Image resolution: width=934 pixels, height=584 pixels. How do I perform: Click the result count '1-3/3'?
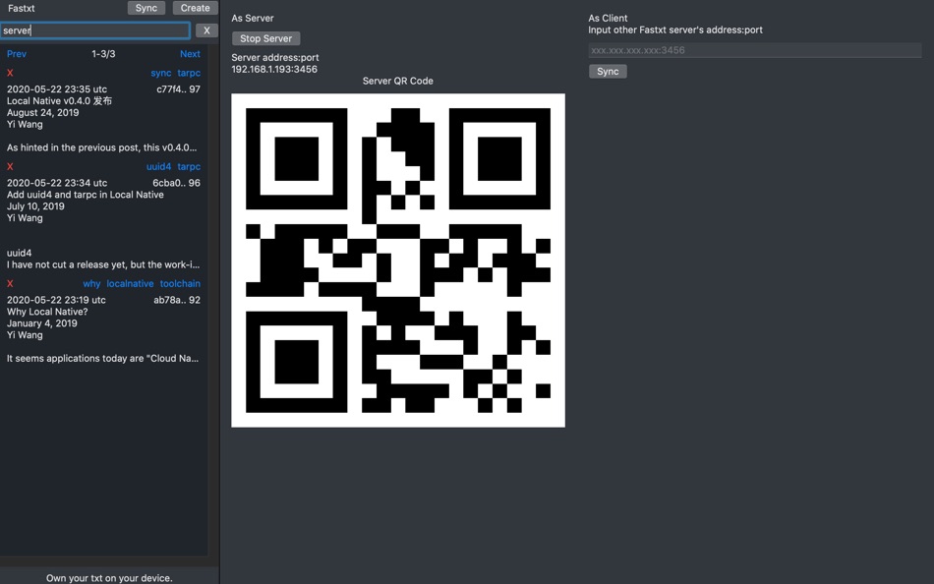(103, 54)
